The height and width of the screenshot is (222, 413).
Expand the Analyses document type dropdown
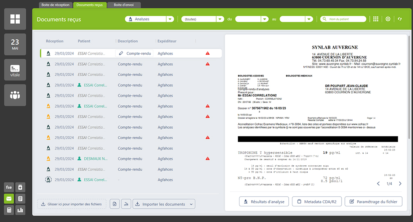point(170,19)
